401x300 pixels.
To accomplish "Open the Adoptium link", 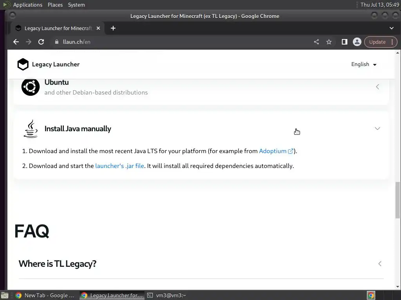I will 273,151.
